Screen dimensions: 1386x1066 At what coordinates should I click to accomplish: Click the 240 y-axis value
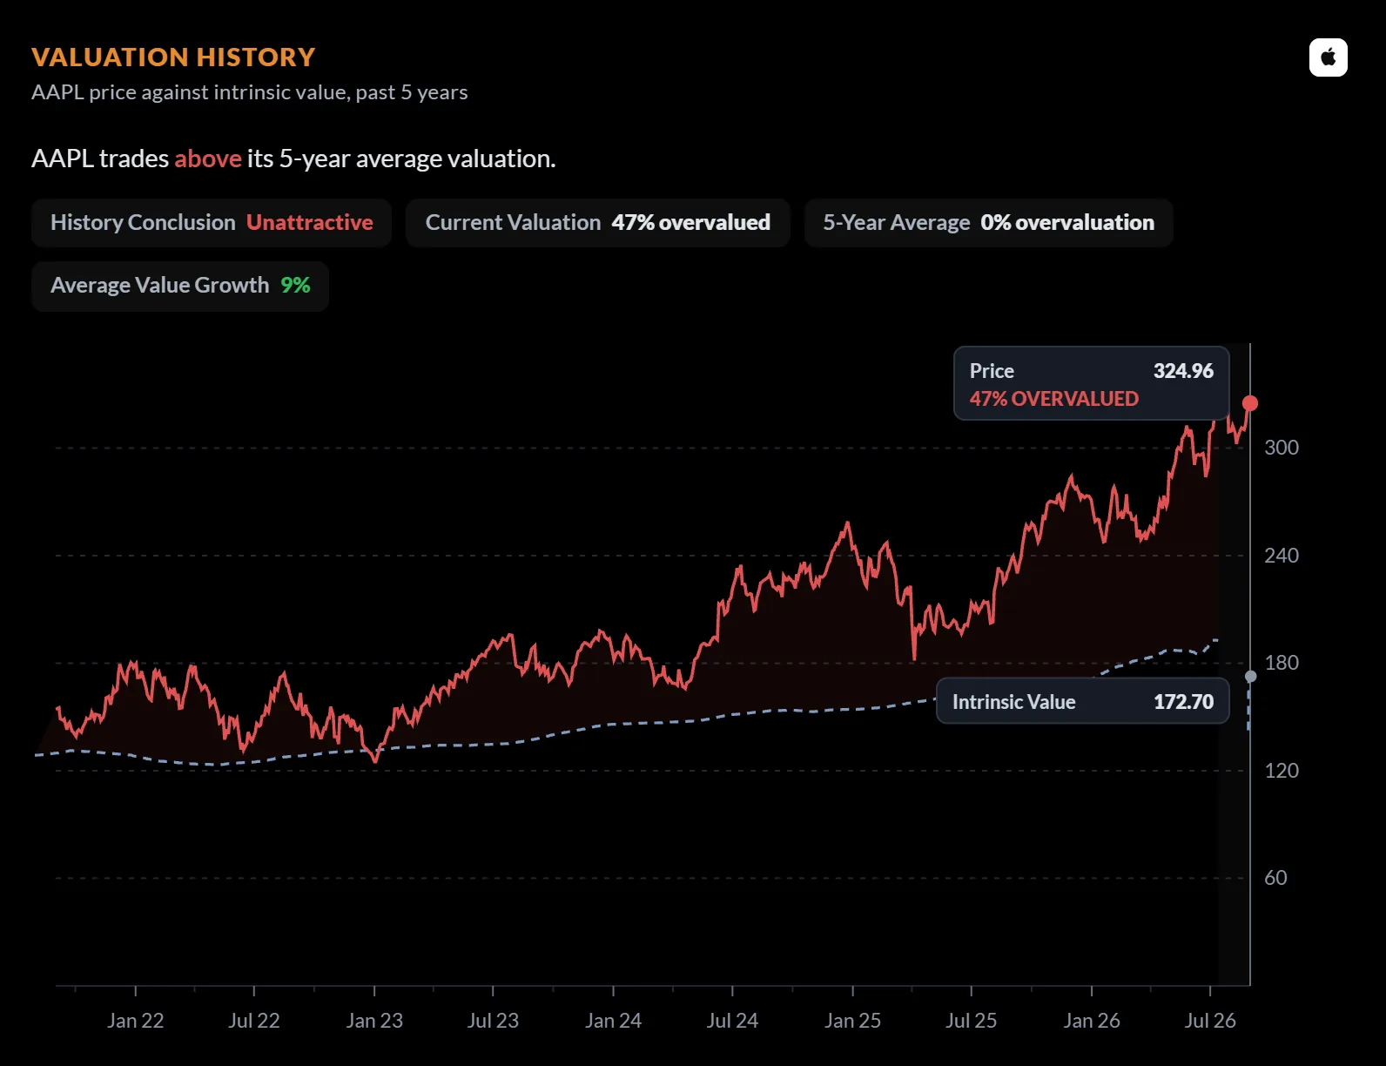coord(1282,556)
